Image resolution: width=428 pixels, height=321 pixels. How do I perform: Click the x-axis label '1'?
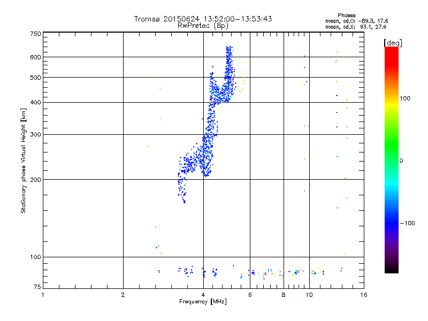coord(43,295)
